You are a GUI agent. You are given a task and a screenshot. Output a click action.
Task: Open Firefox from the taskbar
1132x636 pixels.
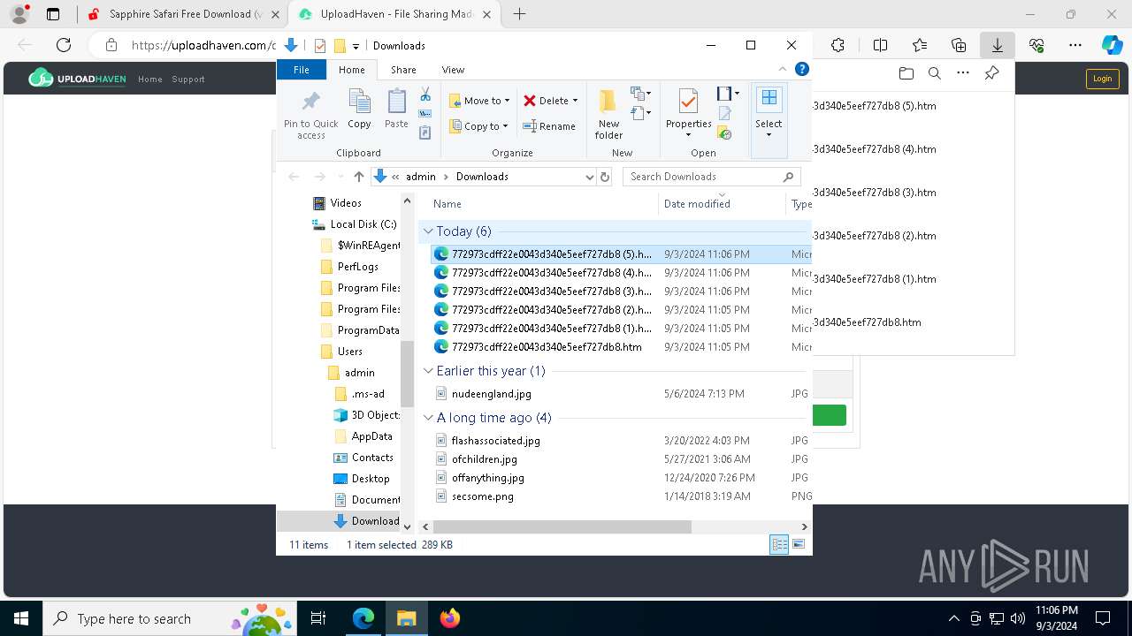(449, 618)
